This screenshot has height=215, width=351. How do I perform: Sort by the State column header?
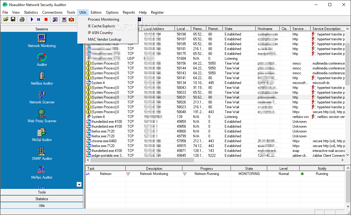[x=239, y=29]
